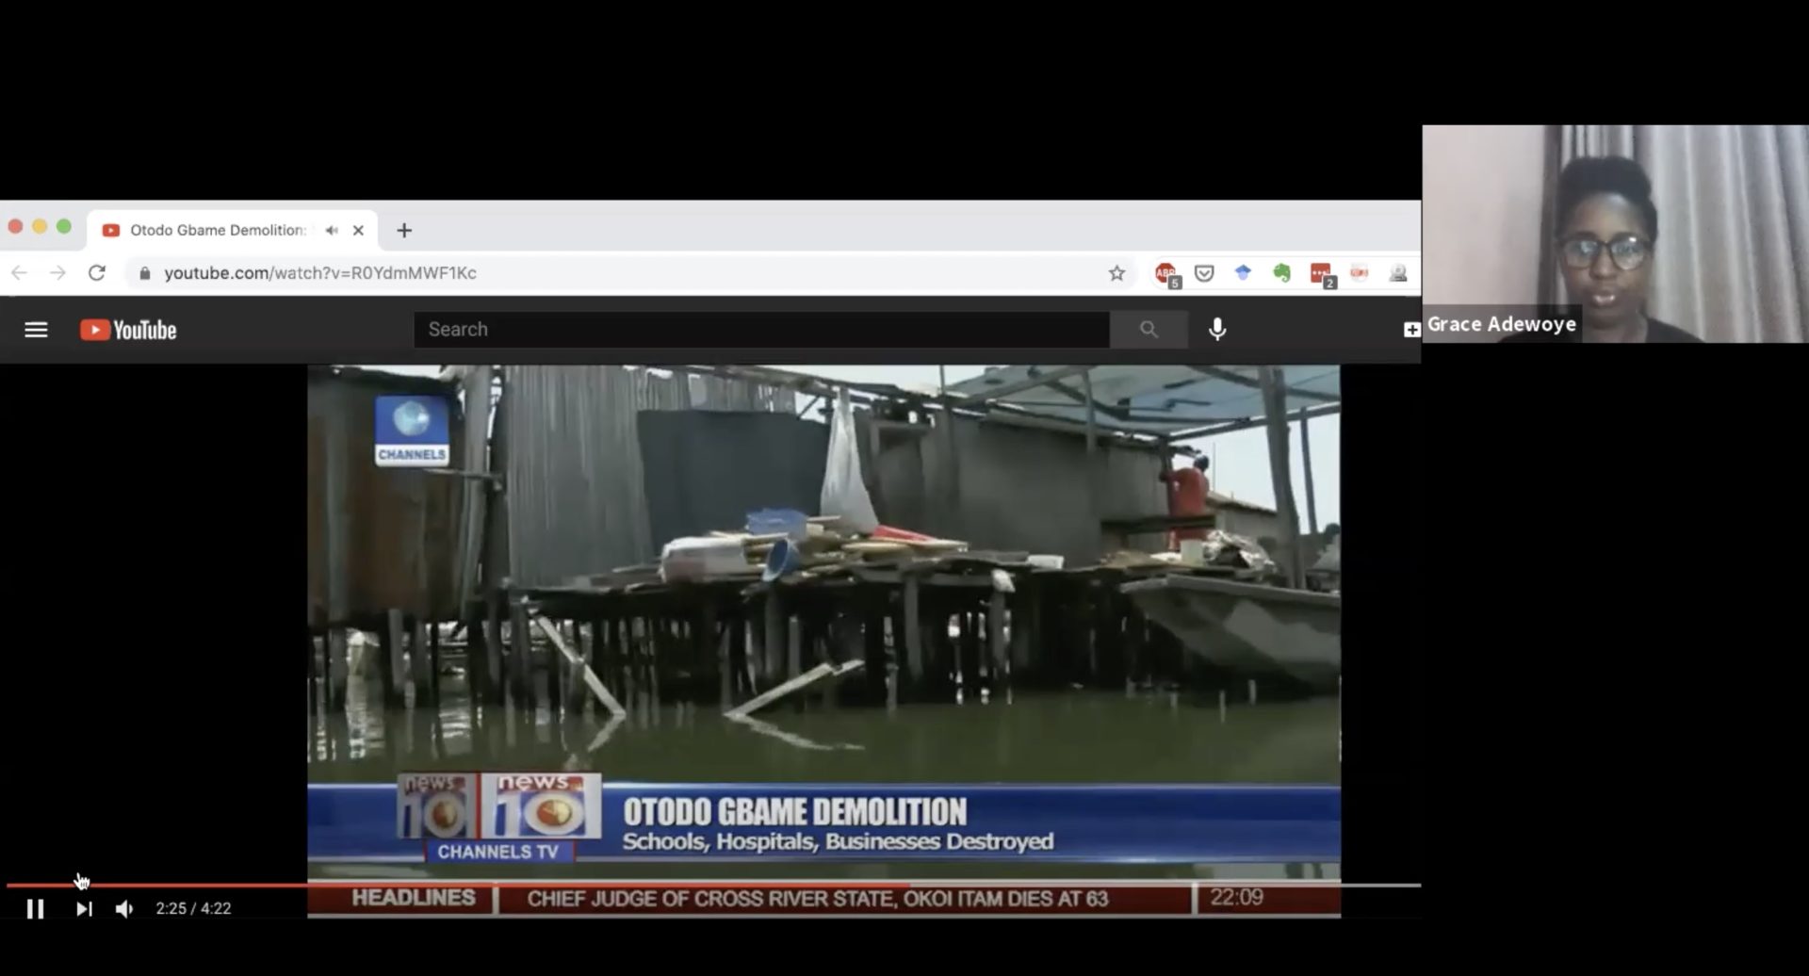Click the blue shield extension icon

coord(1243,273)
